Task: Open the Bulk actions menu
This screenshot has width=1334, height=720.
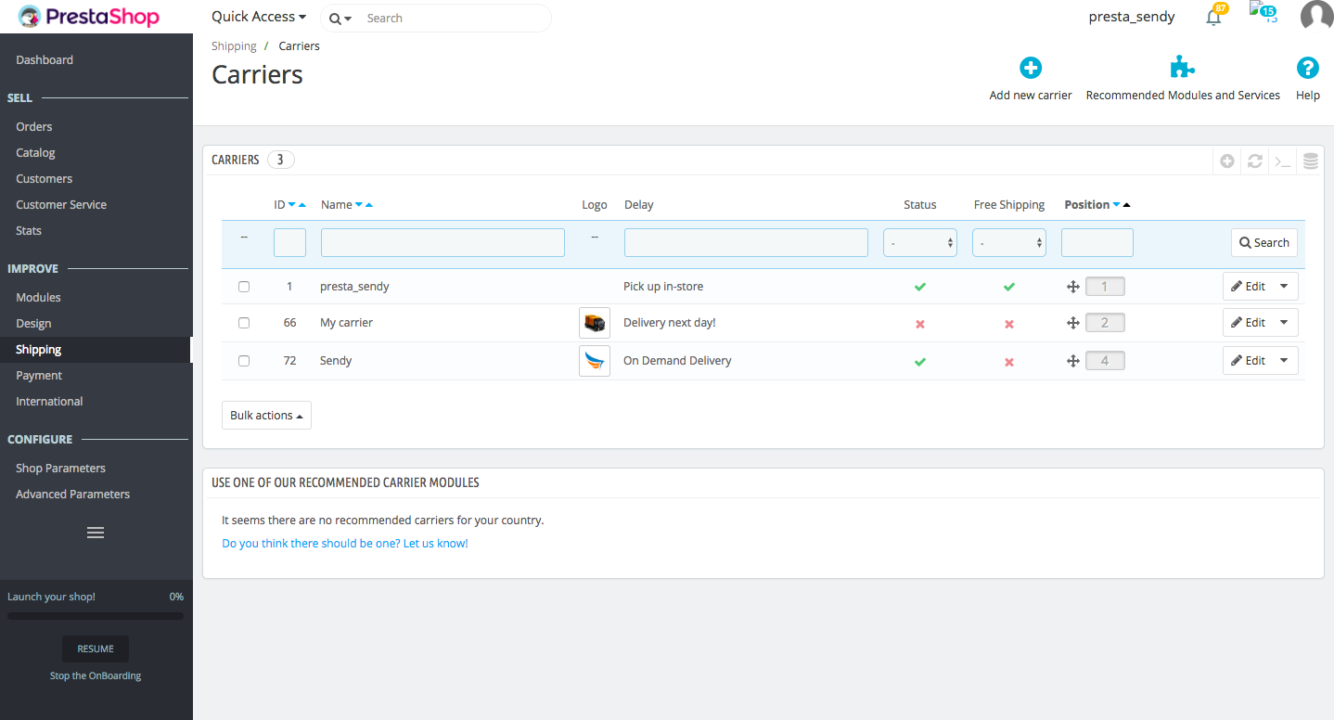Action: pos(266,416)
